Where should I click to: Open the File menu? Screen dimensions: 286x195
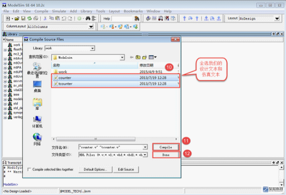click(x=6, y=11)
